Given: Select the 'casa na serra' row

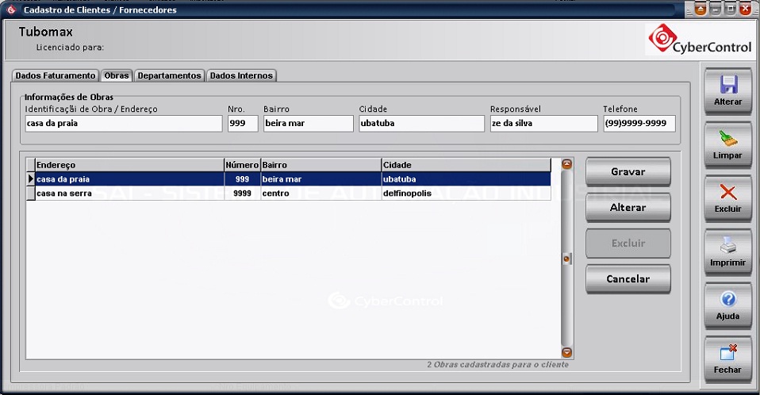Looking at the screenshot, I should click(127, 194).
